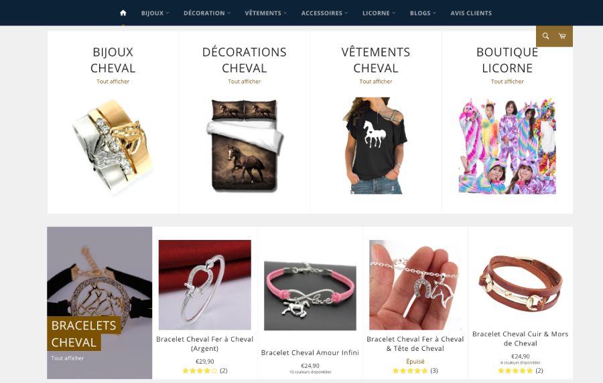Expand the Bijoux dropdown menu
This screenshot has width=603, height=383.
click(155, 13)
